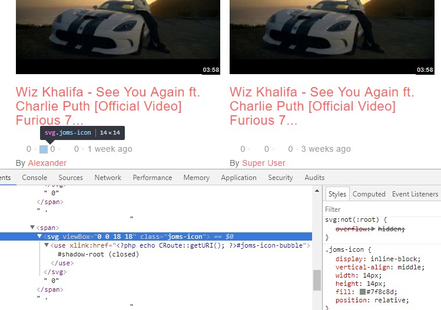Screen dimensions: 441x310
Task: Open the Computed pane tab
Action: point(369,194)
